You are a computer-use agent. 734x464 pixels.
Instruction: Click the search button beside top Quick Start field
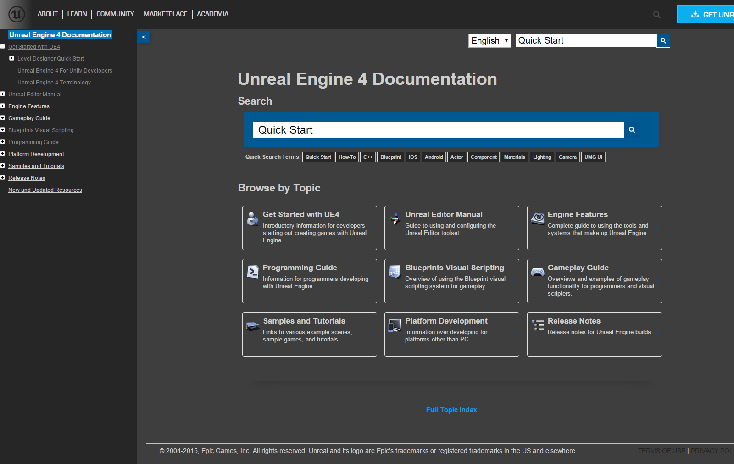tap(663, 40)
